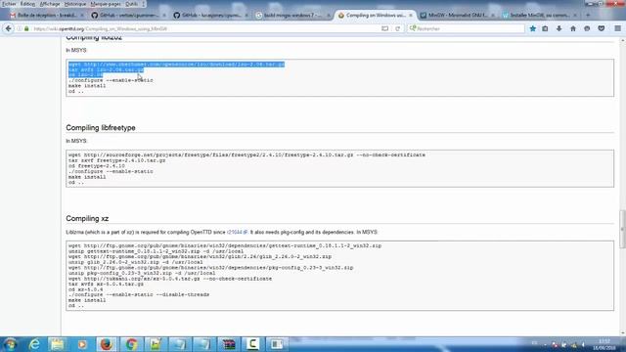Open the Édition menu
Image resolution: width=626 pixels, height=352 pixels.
click(27, 4)
